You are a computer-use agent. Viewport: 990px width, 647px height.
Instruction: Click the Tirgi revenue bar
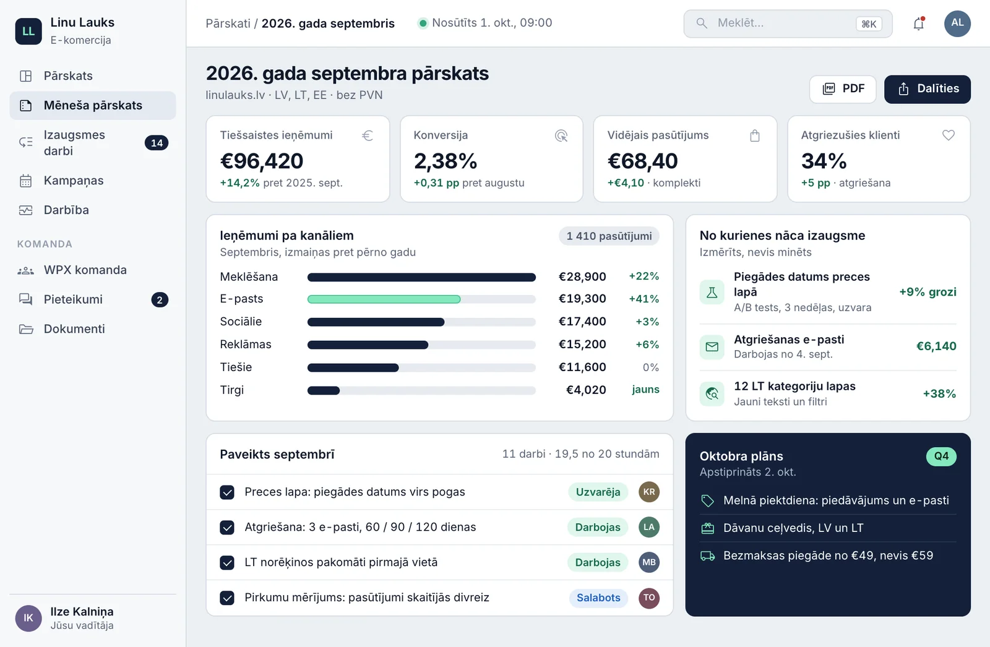pyautogui.click(x=324, y=390)
